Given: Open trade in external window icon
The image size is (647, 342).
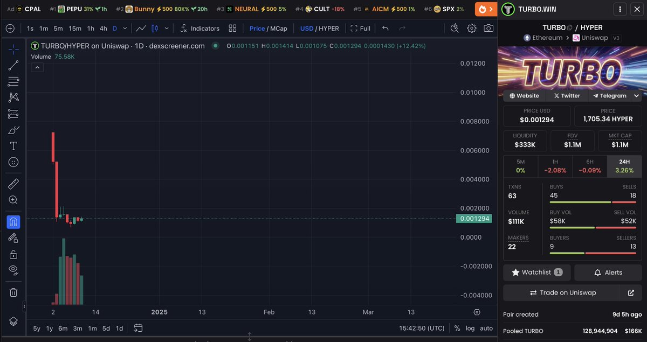Looking at the screenshot, I should click(631, 293).
